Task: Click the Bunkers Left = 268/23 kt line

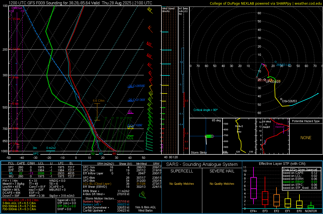Action: pyautogui.click(x=106, y=204)
